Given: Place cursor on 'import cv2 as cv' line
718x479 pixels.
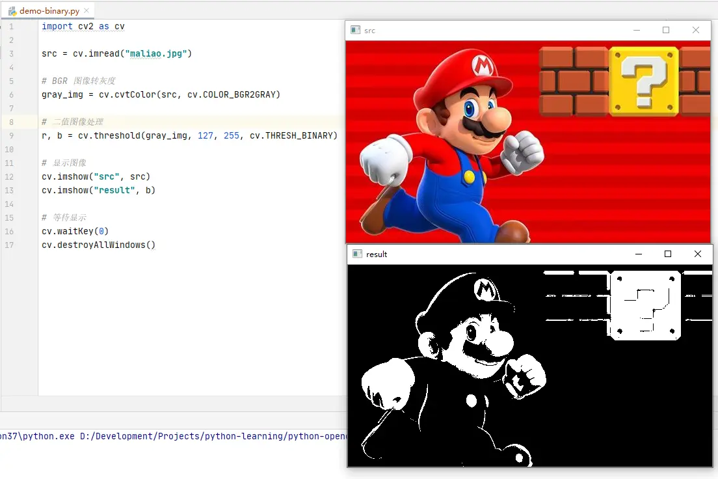Looking at the screenshot, I should 83,26.
